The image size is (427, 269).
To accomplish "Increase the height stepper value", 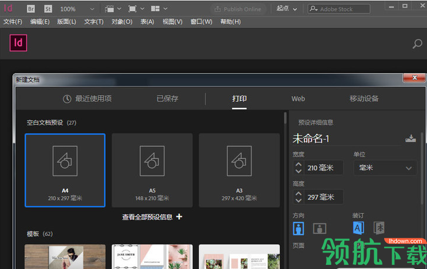I will [298, 194].
